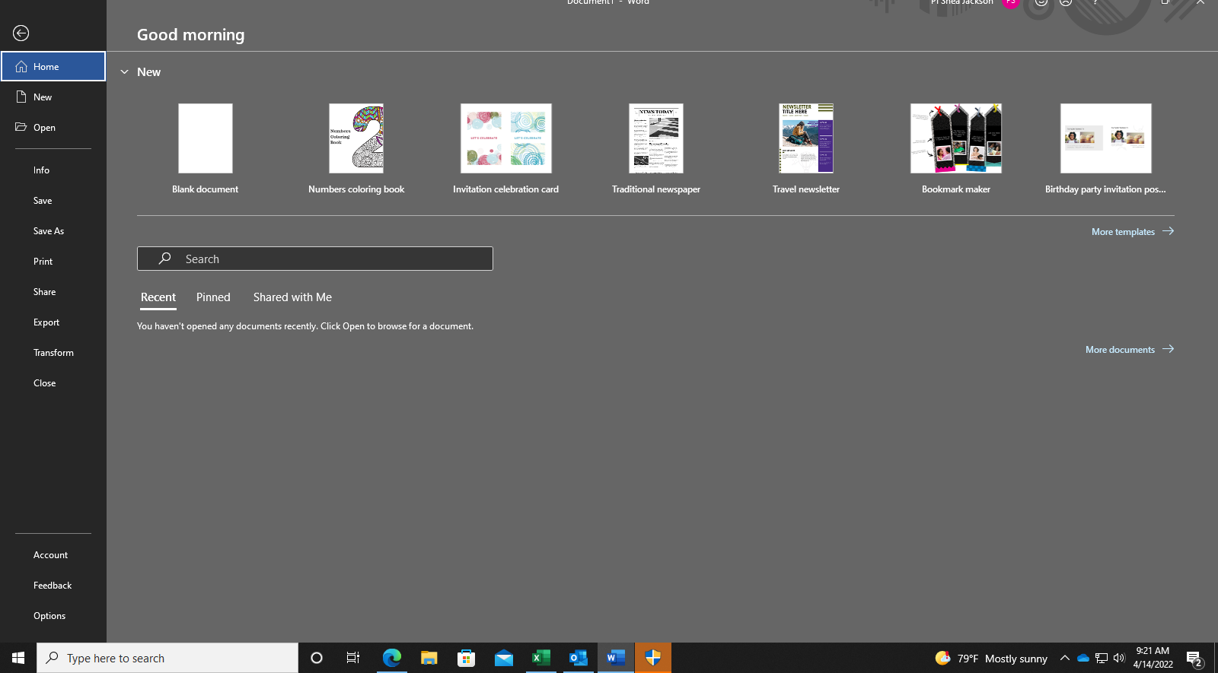Screen dimensions: 1218x673
Task: Click the document Search field
Action: (315, 259)
